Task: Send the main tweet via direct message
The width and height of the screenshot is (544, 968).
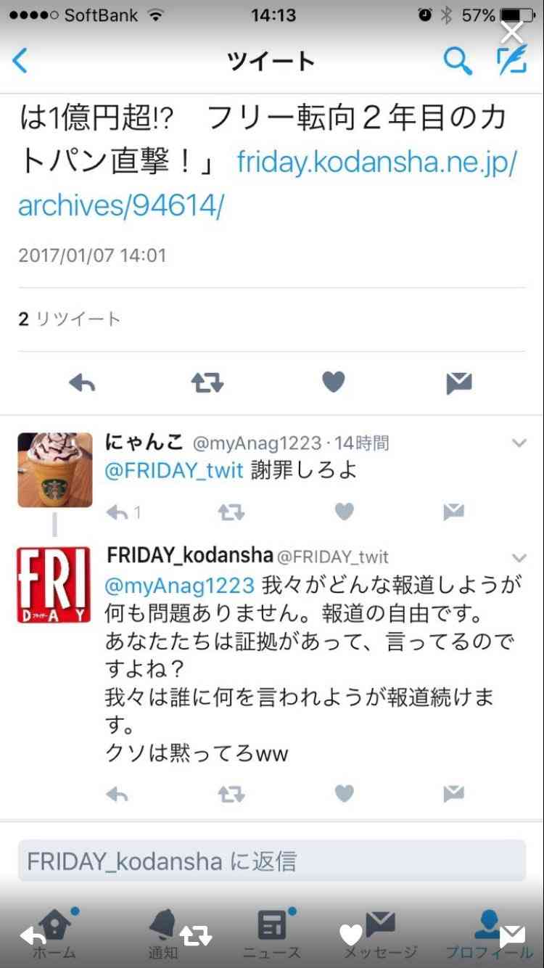Action: tap(459, 382)
